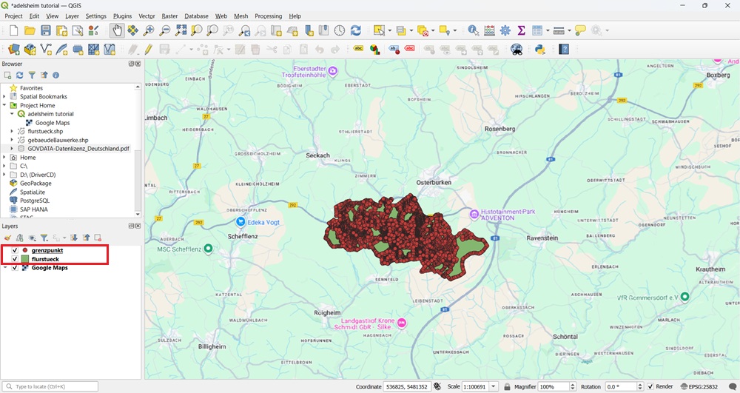
Task: Toggle the Render checkbox in status bar
Action: (650, 386)
